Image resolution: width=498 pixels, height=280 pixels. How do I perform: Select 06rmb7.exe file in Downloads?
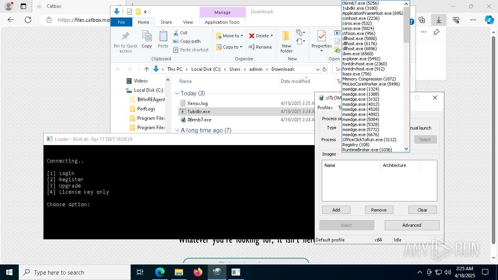coord(199,120)
